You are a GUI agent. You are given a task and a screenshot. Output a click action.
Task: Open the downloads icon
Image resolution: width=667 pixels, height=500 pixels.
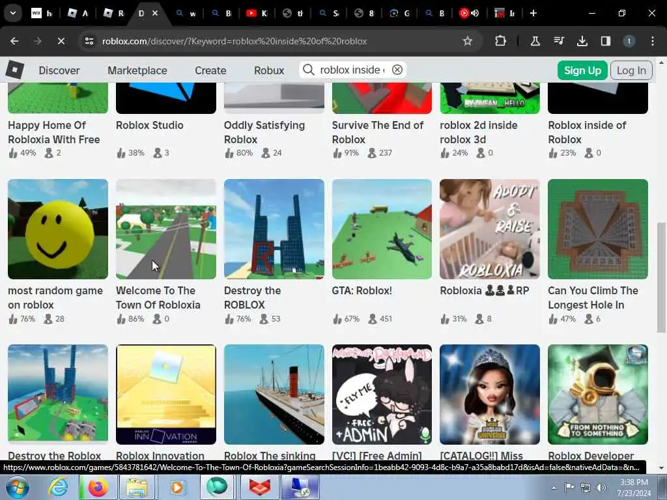point(582,41)
